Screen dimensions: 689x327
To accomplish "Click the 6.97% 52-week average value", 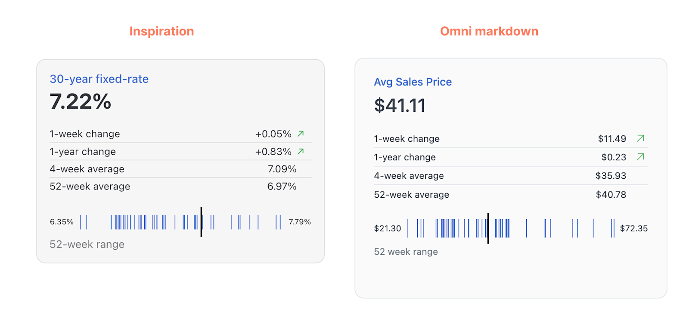I will [282, 186].
